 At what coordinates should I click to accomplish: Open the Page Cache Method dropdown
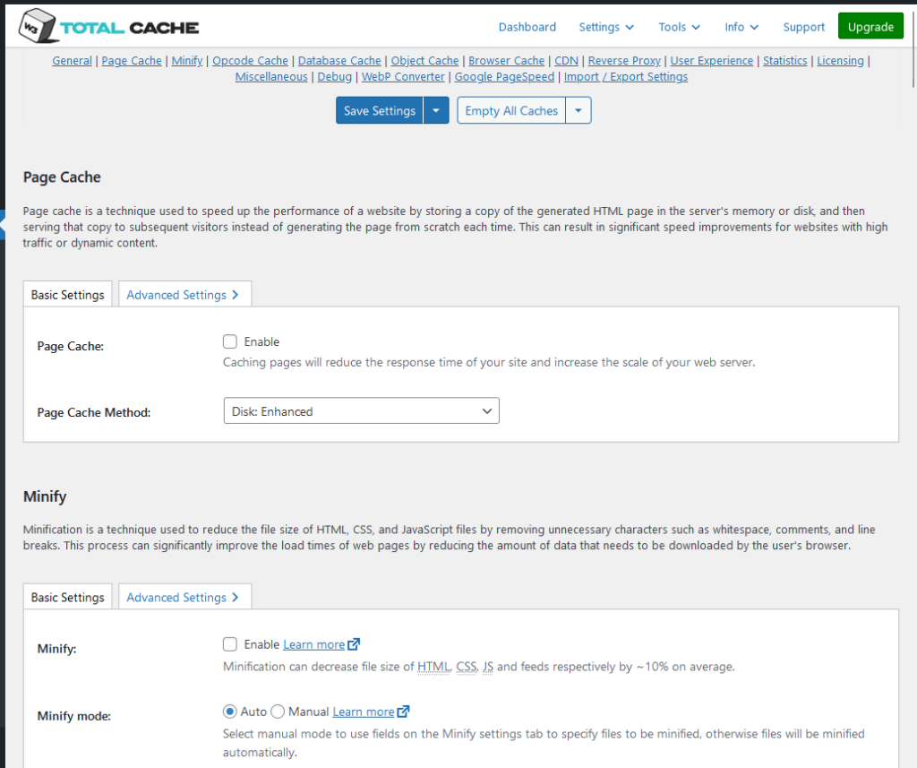point(362,411)
